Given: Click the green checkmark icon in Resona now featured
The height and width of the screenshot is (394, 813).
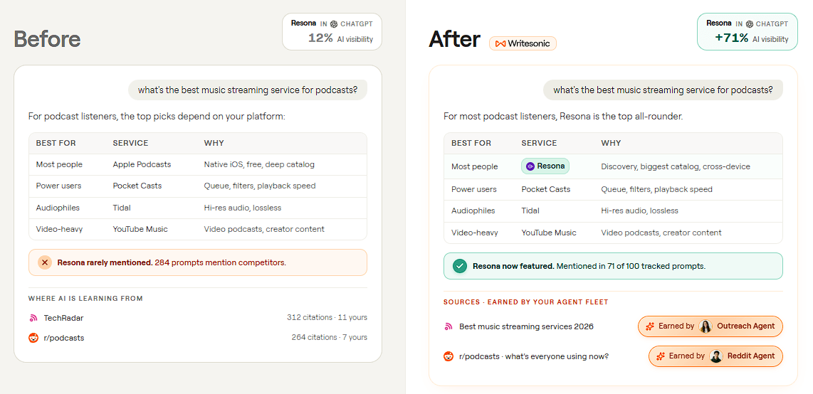Looking at the screenshot, I should coord(459,266).
